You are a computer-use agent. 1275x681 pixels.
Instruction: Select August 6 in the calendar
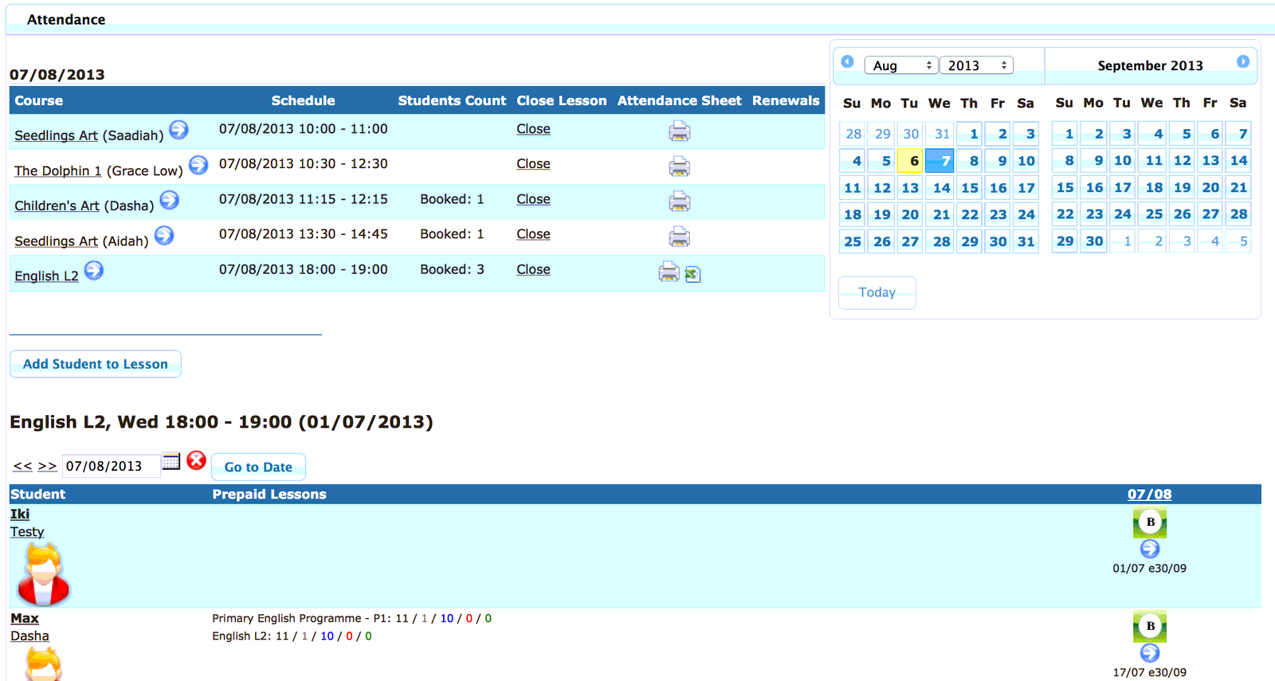coord(909,161)
